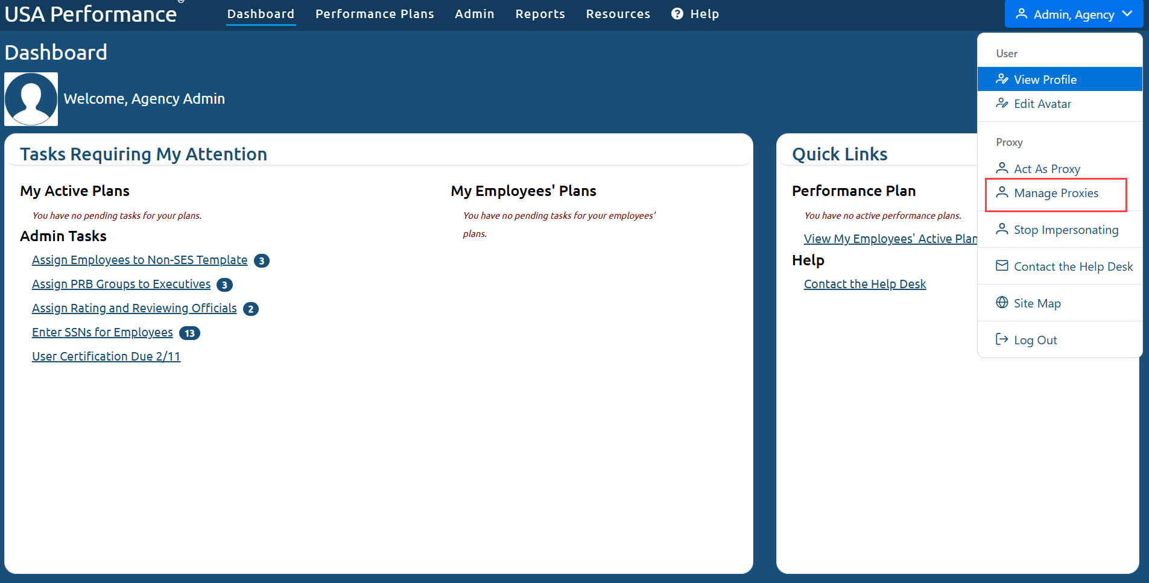Image resolution: width=1149 pixels, height=583 pixels.
Task: Click the Welcome, Agency Admin text
Action: pos(144,99)
